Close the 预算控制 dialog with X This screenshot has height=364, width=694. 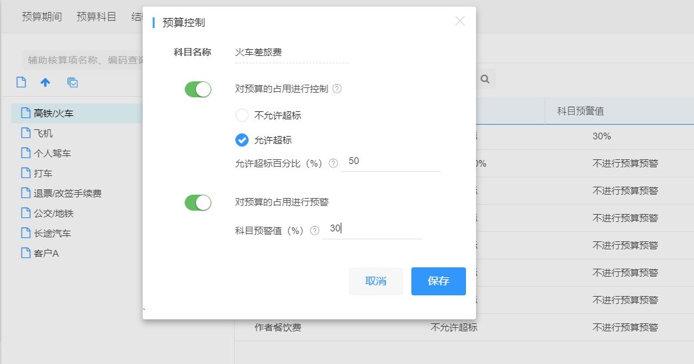(460, 21)
